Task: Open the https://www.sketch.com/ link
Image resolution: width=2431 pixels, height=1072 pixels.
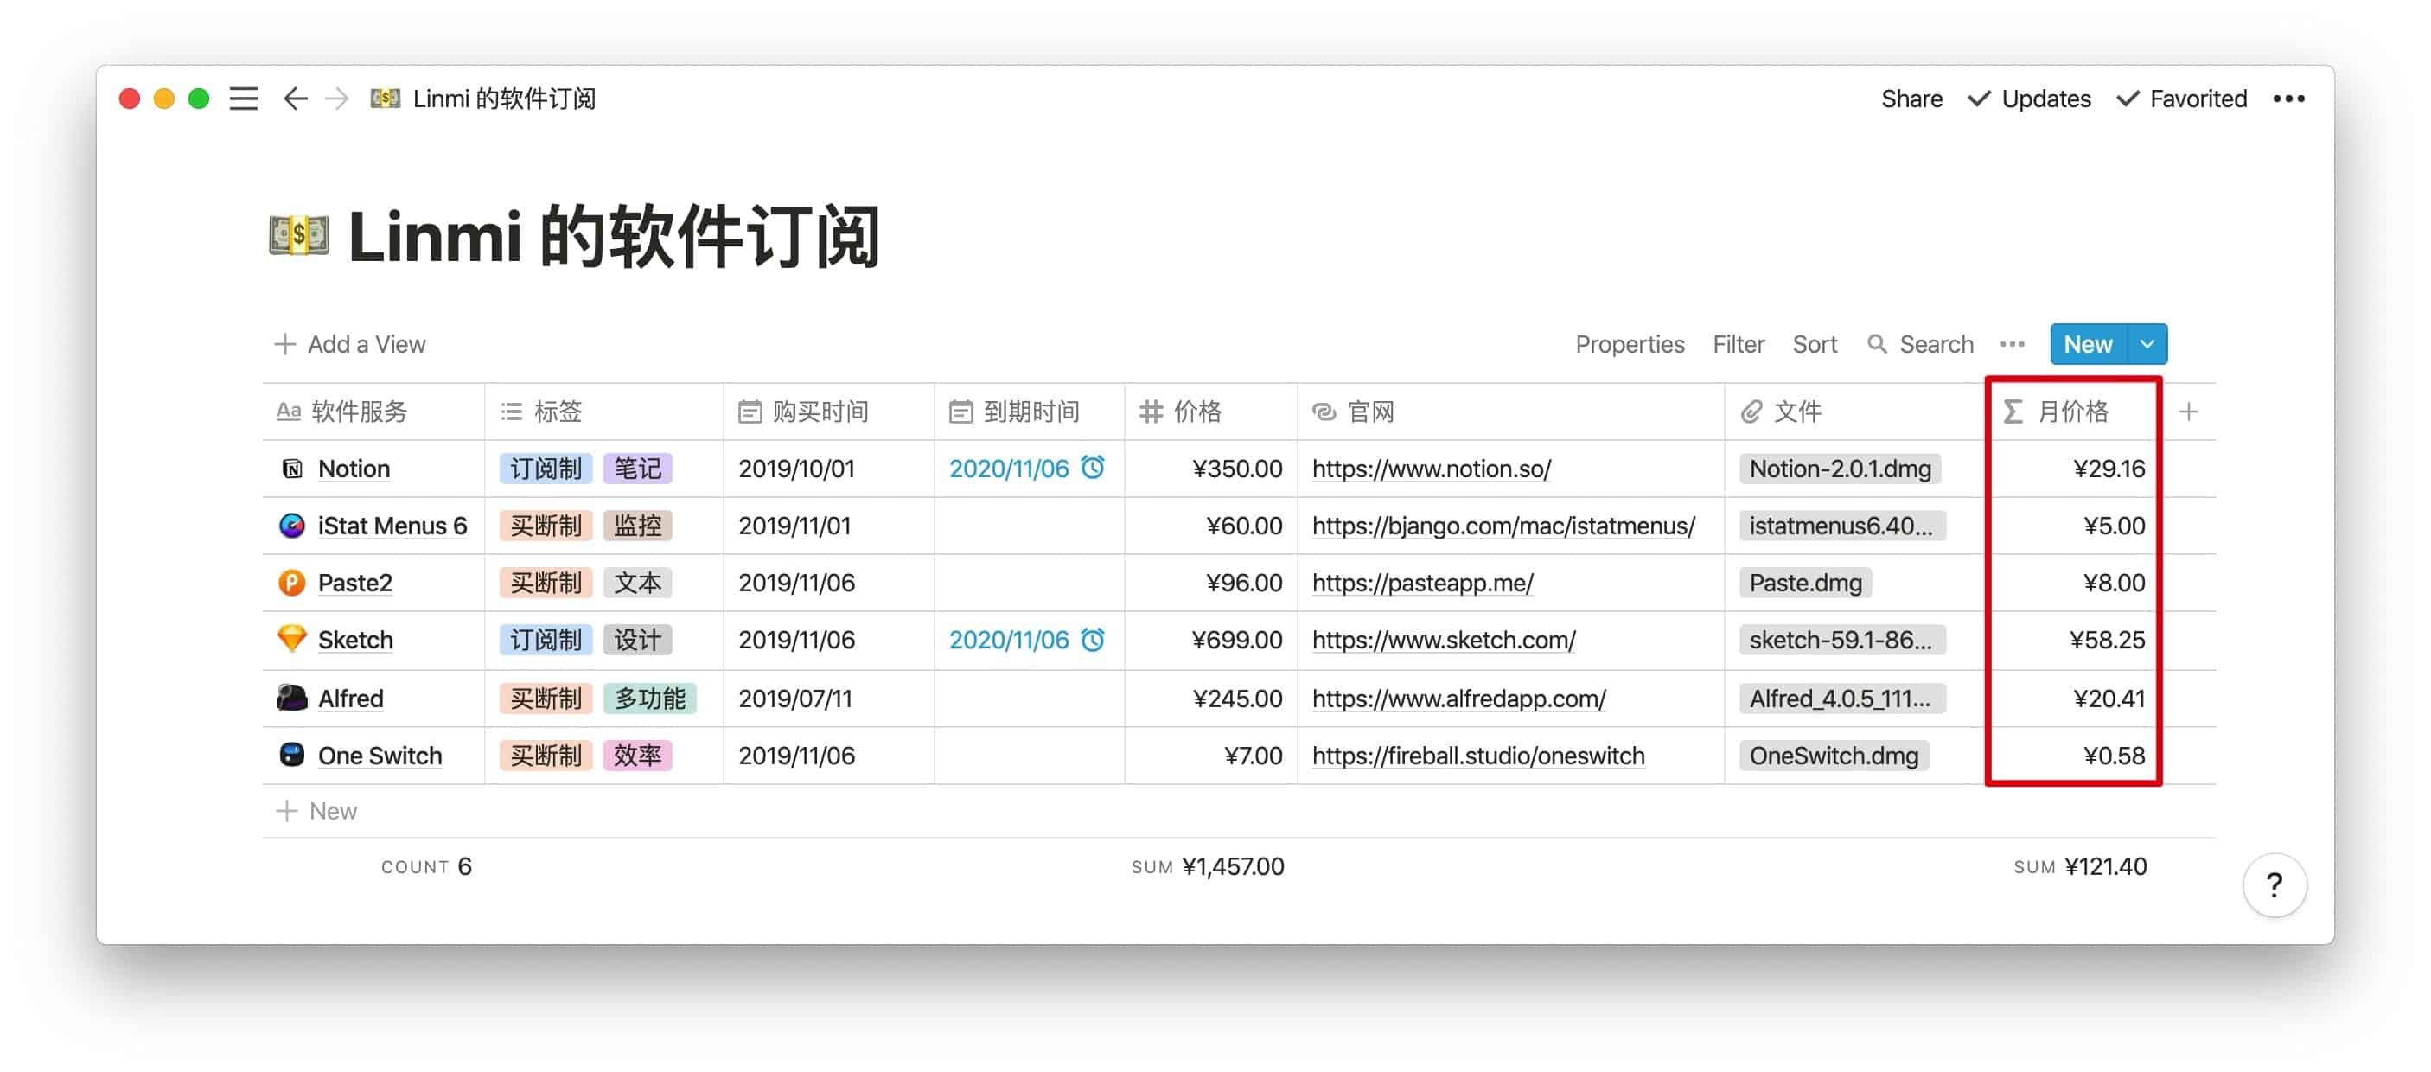Action: click(x=1444, y=640)
